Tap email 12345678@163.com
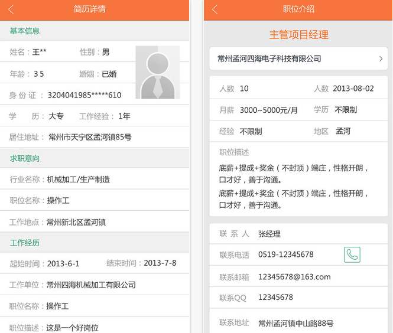The width and height of the screenshot is (393, 333). point(294,277)
